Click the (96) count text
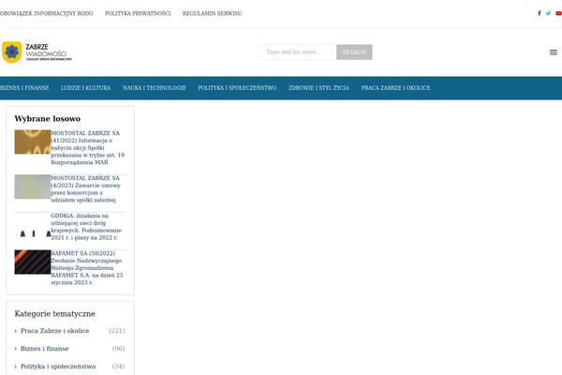Viewport: 562px width, 375px height. tap(119, 349)
